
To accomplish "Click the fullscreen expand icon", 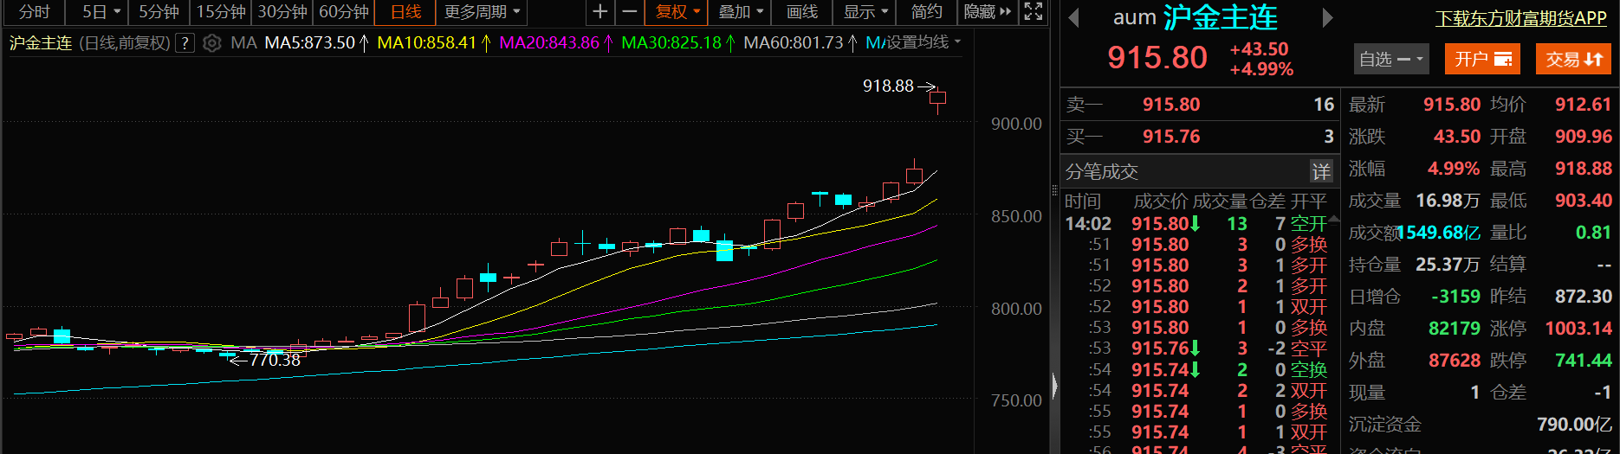I will [1033, 12].
